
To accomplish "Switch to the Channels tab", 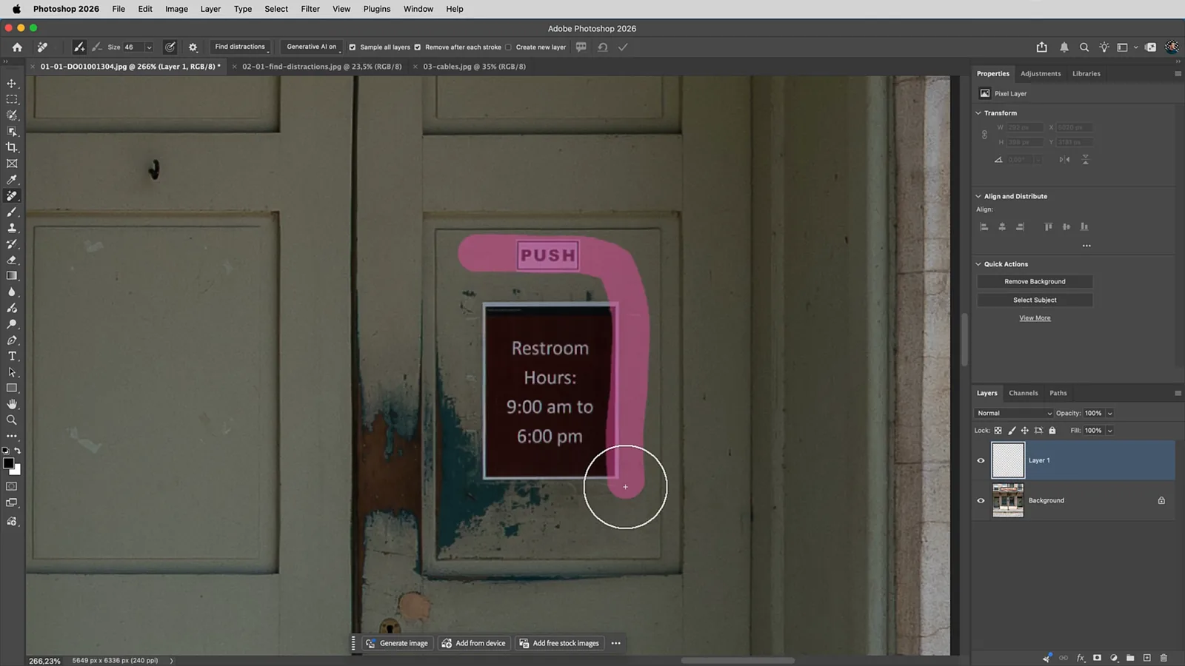I will tap(1024, 393).
